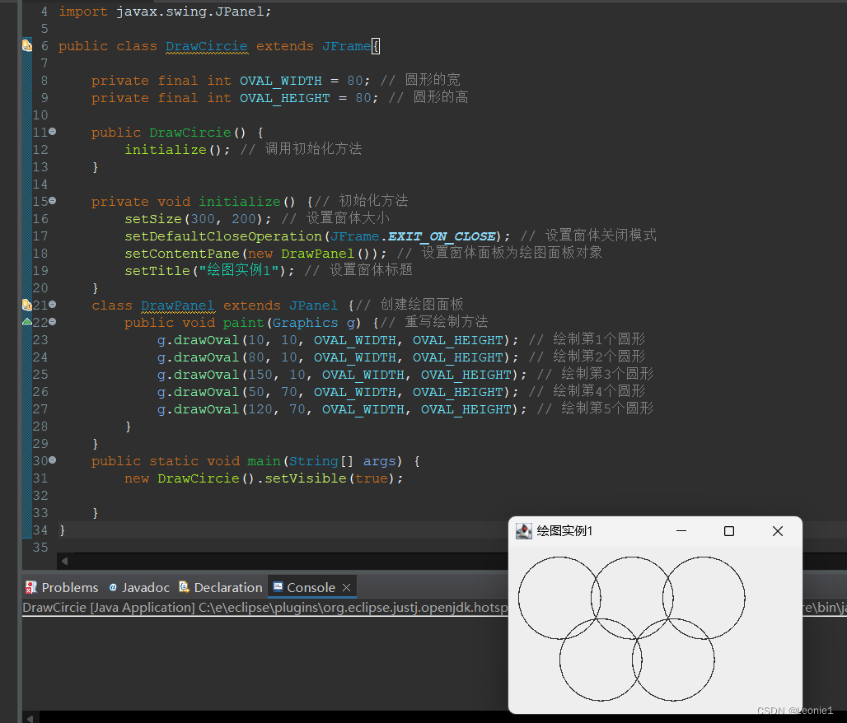Image resolution: width=847 pixels, height=723 pixels.
Task: Click the Declaration tab icon
Action: (x=185, y=587)
